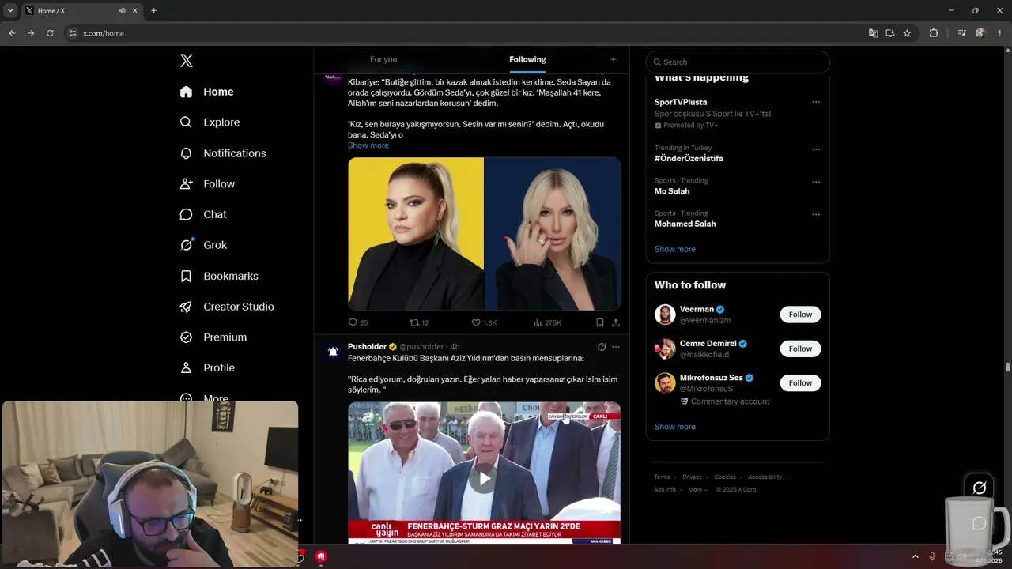Follow Veerman from Who to follow
The width and height of the screenshot is (1012, 569).
point(800,315)
